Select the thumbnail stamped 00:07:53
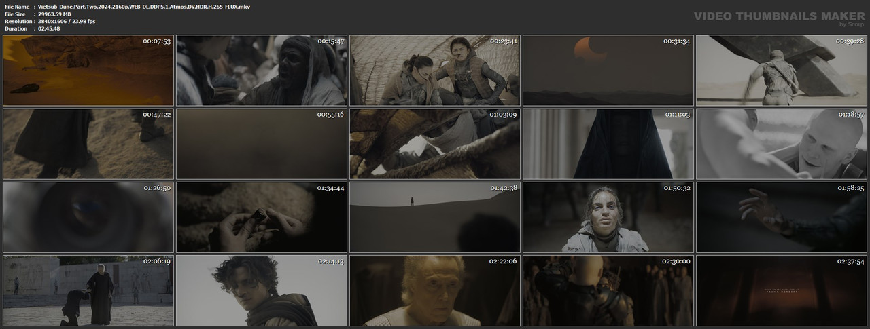 coord(88,71)
